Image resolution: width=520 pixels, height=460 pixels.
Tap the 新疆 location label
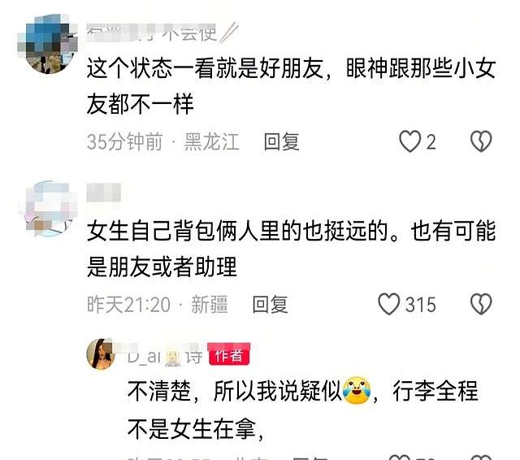(210, 305)
